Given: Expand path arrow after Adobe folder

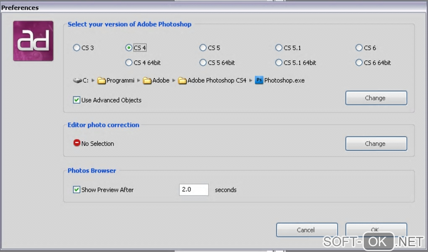Looking at the screenshot, I should point(173,81).
